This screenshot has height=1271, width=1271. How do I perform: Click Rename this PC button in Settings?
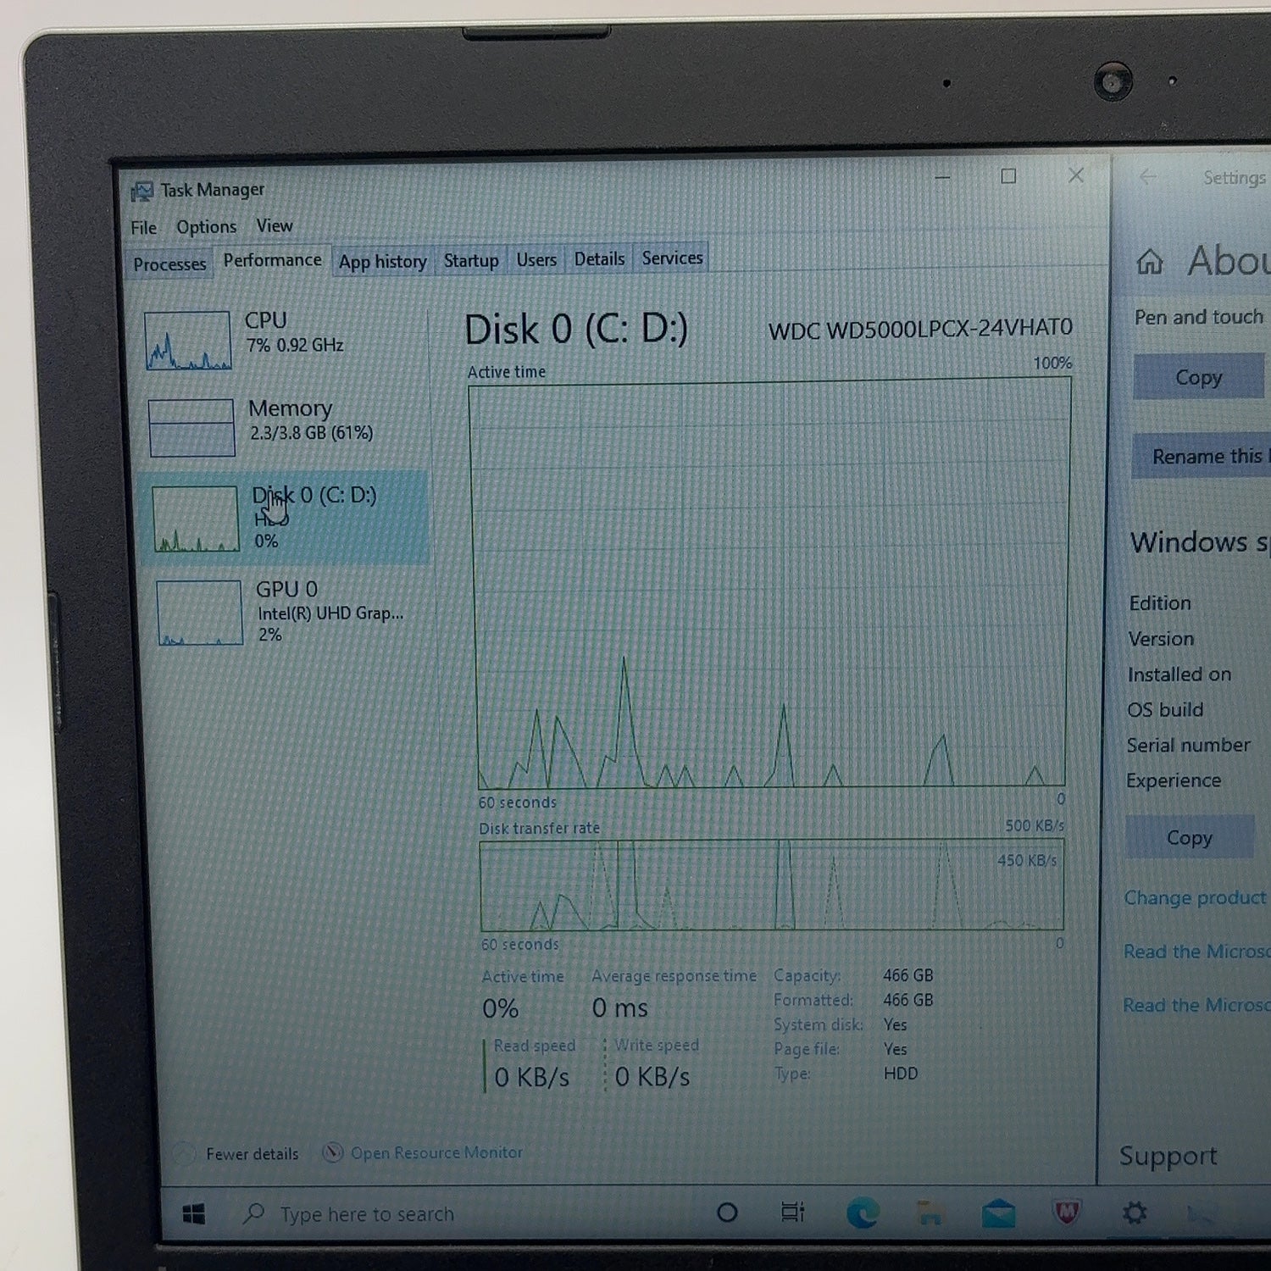1202,456
